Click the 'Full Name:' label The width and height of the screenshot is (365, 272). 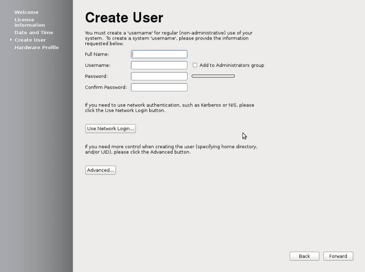tap(97, 54)
